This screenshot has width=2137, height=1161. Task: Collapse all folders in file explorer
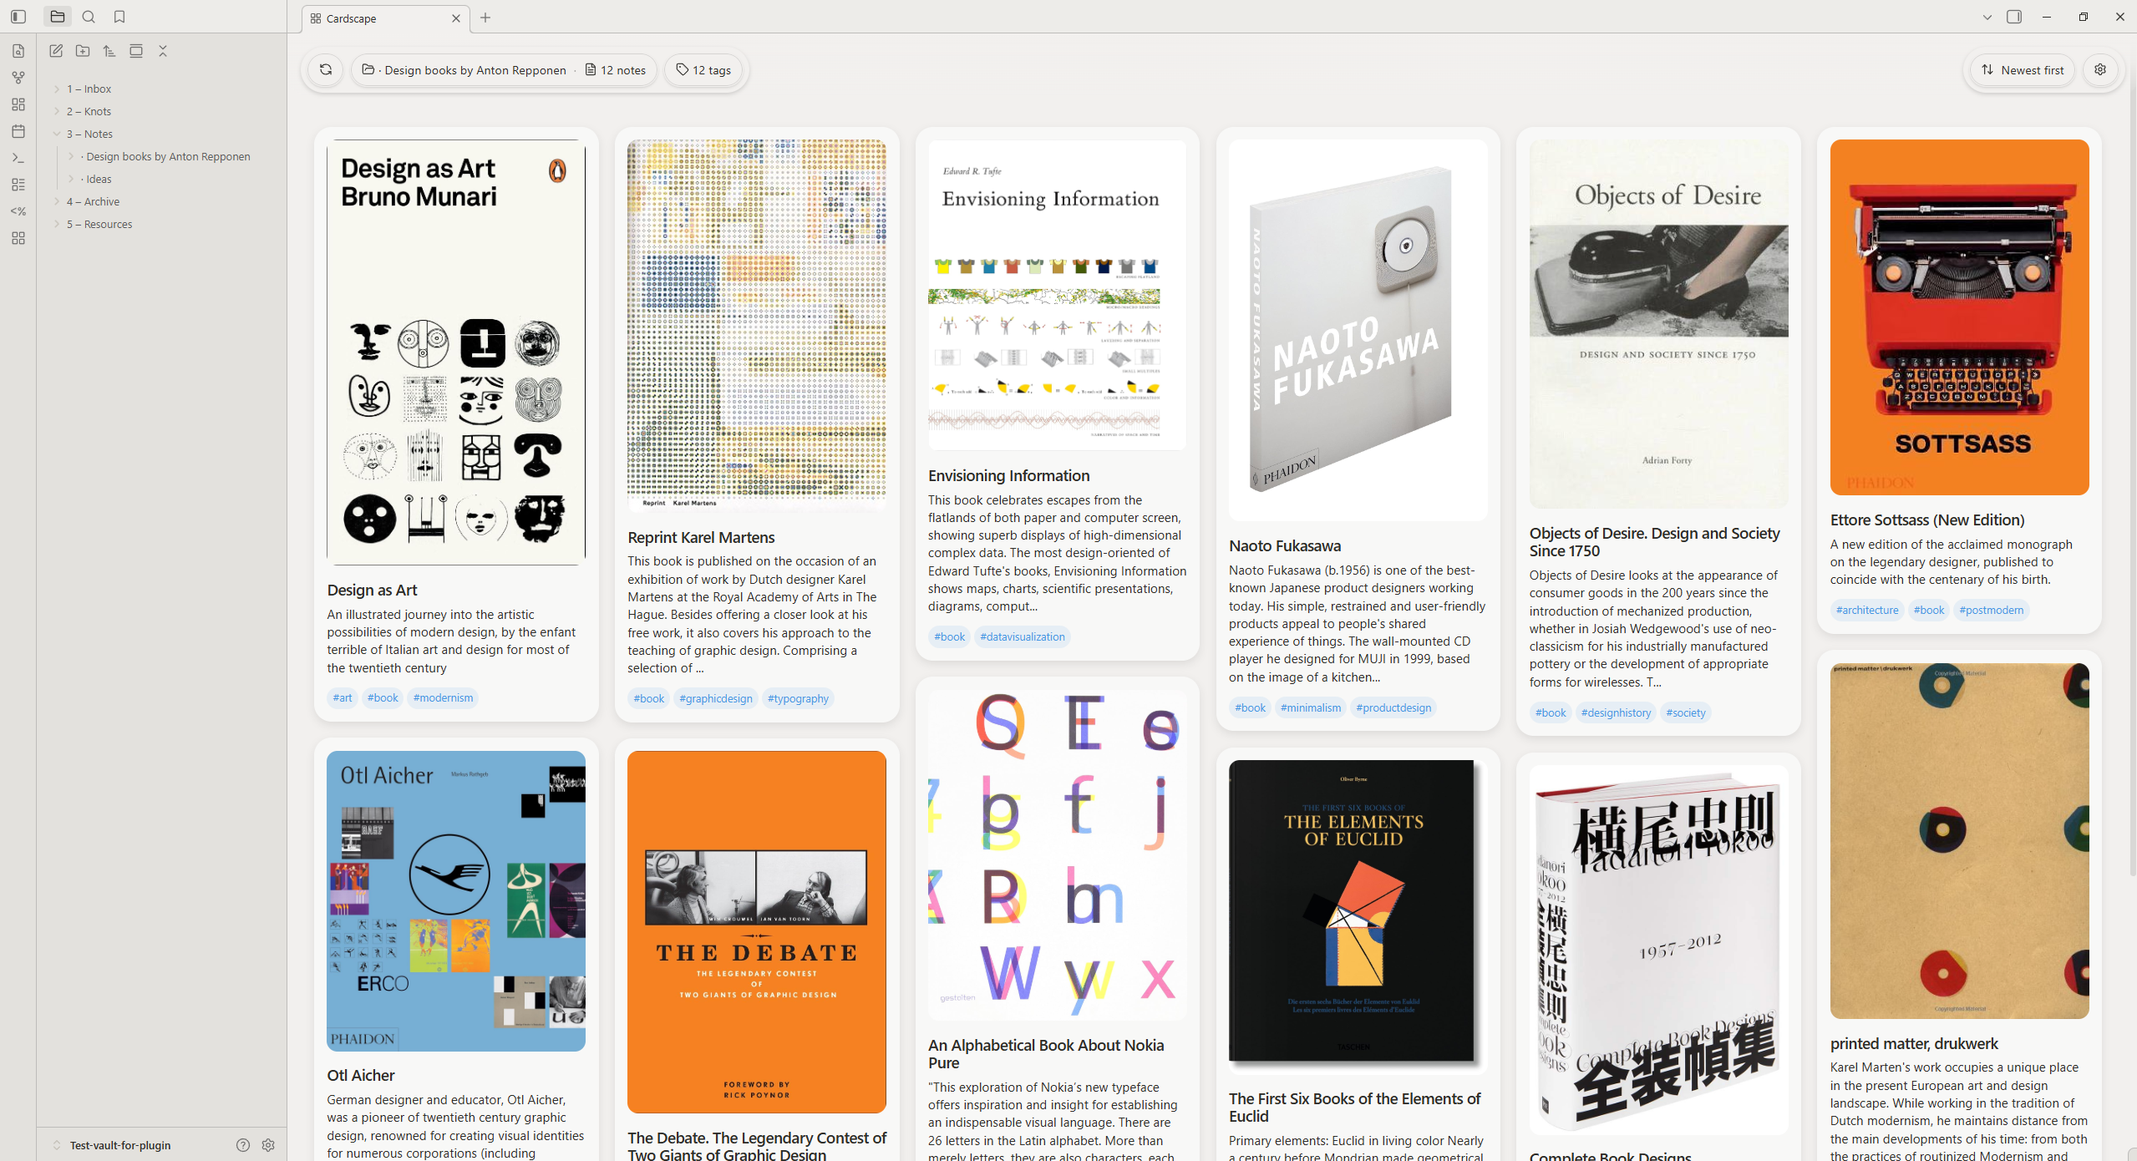[163, 51]
